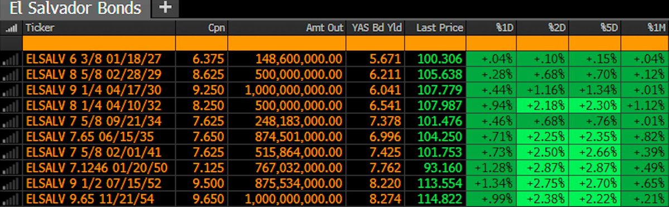Select the El Salvador Bonds tab

pos(75,8)
